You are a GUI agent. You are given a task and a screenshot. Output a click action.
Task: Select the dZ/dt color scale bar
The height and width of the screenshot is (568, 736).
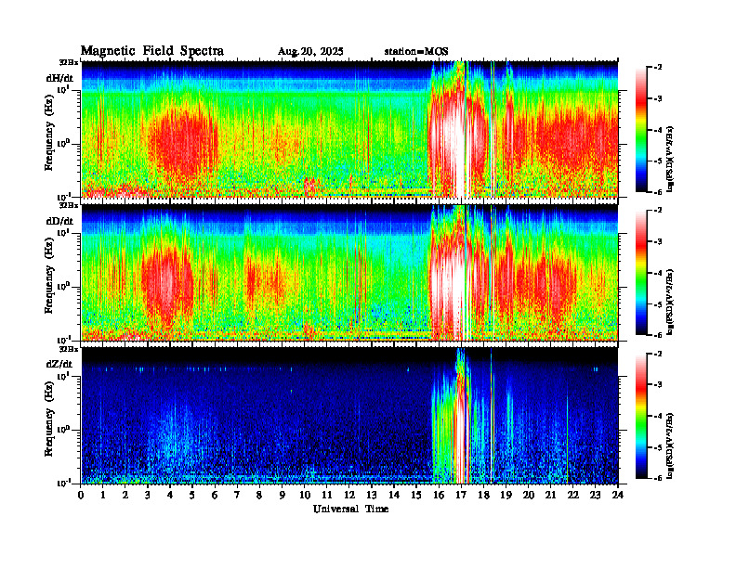640,416
